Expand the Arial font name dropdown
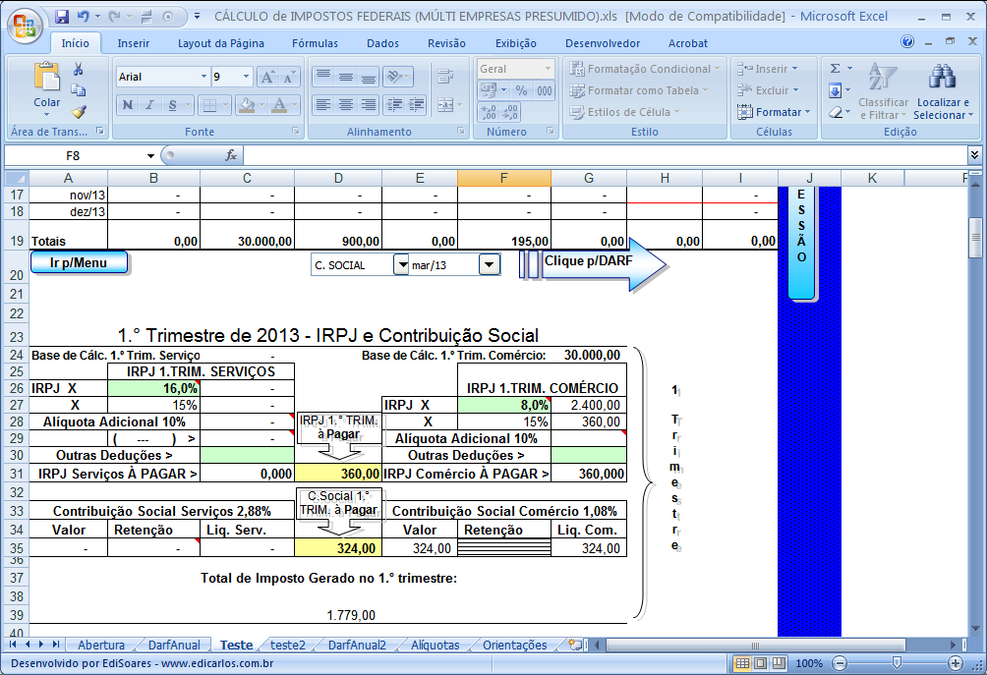Screen dimensions: 987x675 click(x=203, y=77)
